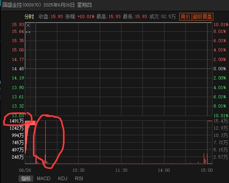Open 超级复盘 super replay
The image size is (229, 183).
coord(202,16)
